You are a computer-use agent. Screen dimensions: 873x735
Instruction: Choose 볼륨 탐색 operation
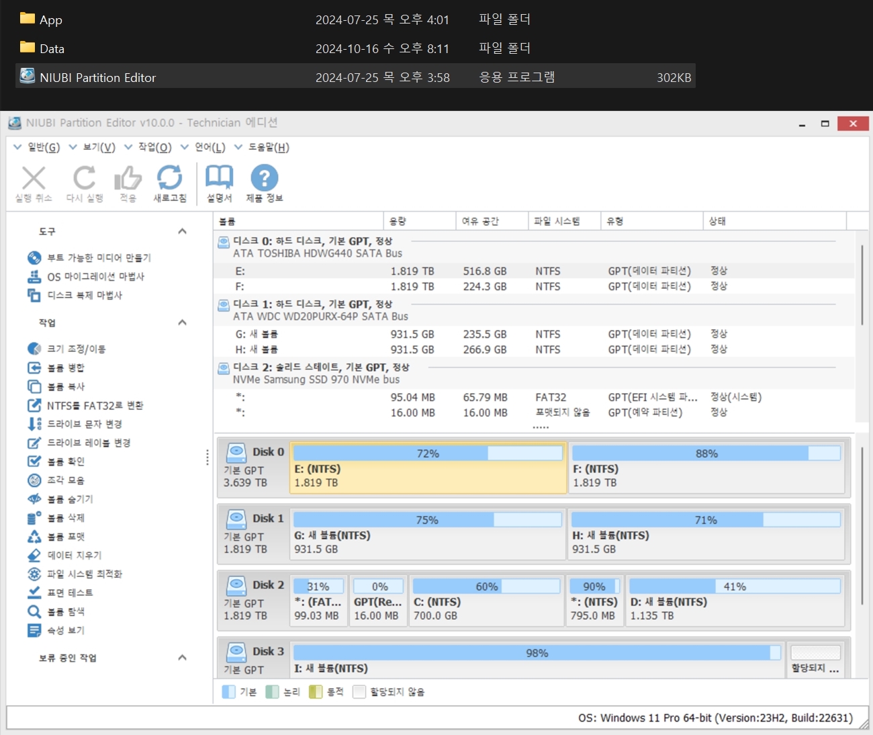56,611
